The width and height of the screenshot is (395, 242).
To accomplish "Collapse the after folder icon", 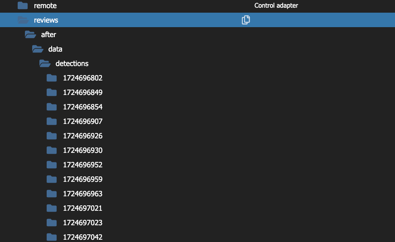I will [30, 34].
